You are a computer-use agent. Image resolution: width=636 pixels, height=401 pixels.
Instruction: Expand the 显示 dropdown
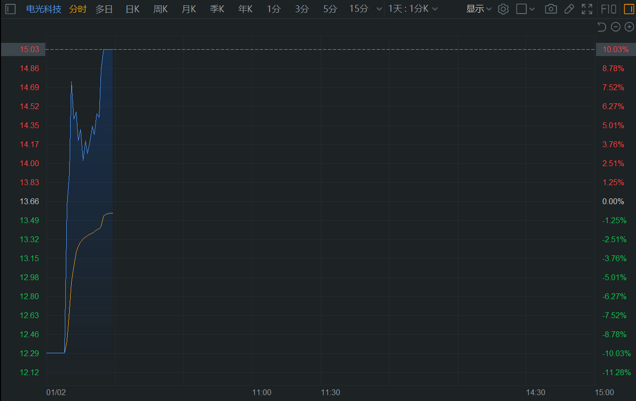479,9
